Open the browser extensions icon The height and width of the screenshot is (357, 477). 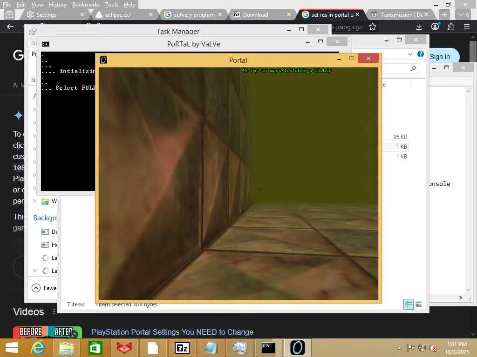coord(451,26)
